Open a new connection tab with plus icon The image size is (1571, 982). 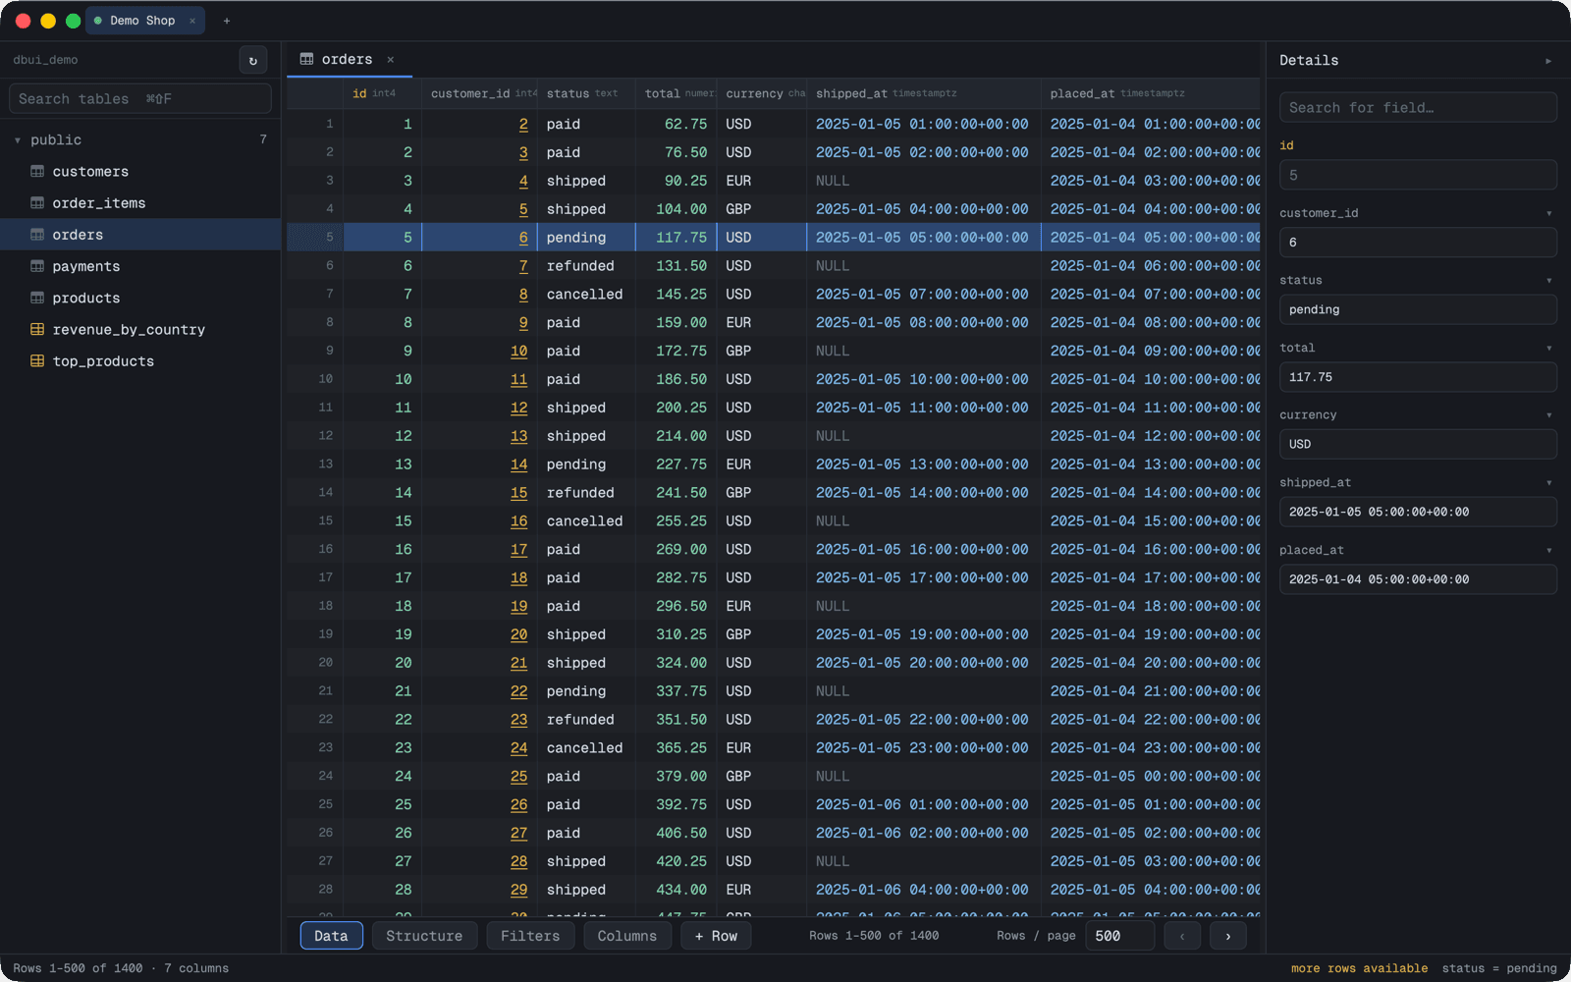[227, 21]
